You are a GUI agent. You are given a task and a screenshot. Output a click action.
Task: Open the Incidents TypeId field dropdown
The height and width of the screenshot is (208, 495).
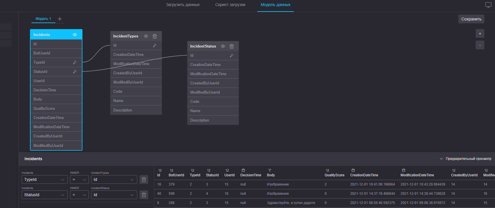coord(44,180)
